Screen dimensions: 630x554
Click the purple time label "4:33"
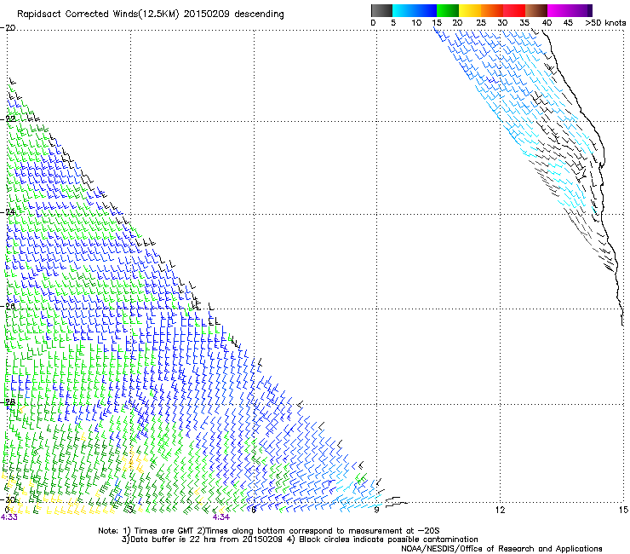point(9,517)
